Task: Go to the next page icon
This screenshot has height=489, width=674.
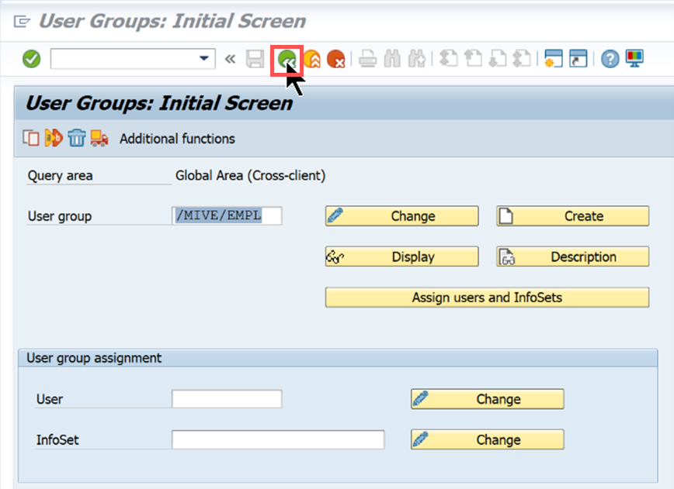Action: click(x=498, y=59)
